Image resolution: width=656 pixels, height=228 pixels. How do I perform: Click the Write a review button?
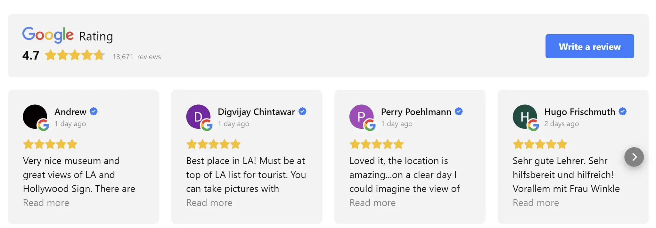589,46
